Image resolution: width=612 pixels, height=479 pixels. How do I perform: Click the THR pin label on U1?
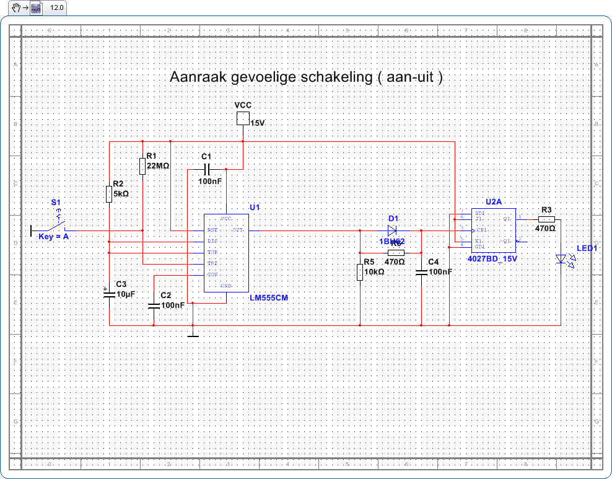click(212, 252)
